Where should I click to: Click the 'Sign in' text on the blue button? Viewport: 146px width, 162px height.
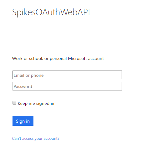click(23, 121)
